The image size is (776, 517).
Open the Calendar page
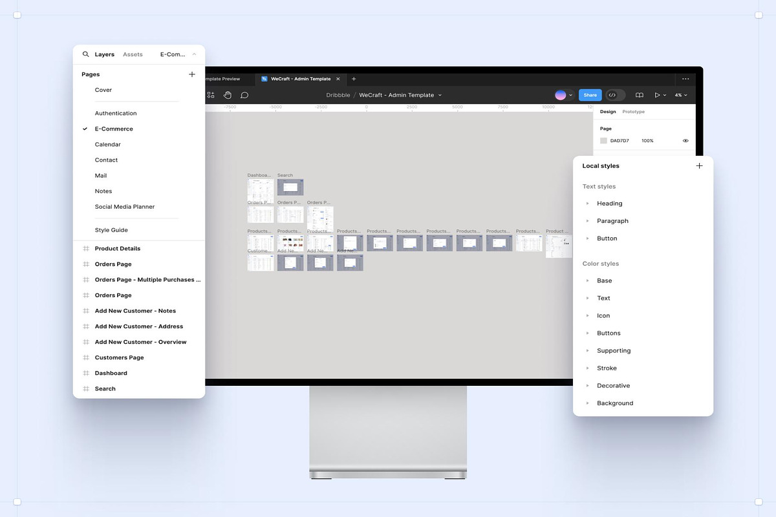tap(108, 145)
